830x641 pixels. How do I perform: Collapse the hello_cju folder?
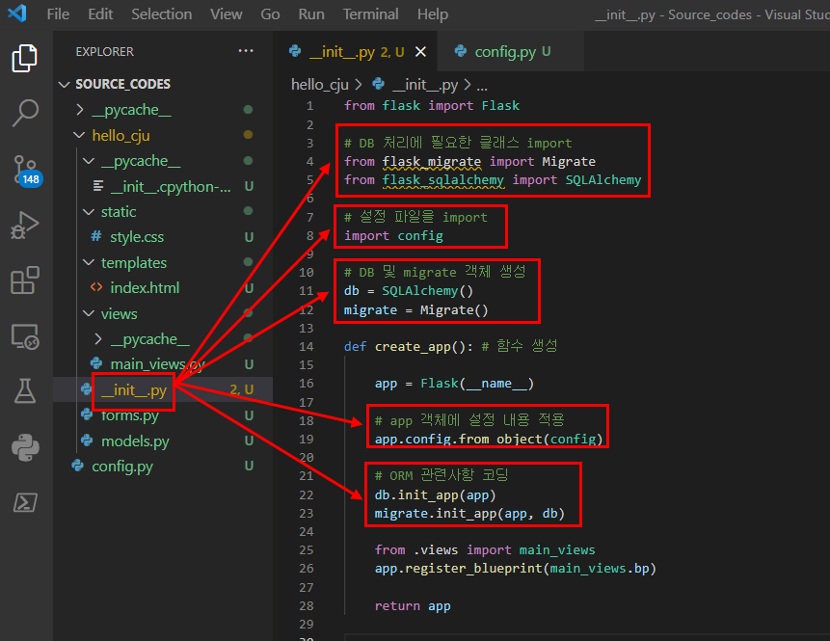pos(79,135)
